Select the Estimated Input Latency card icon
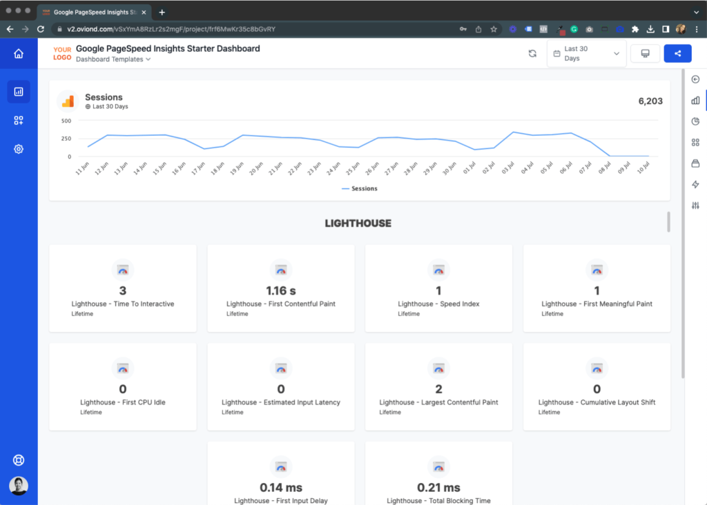This screenshot has width=707, height=505. (281, 368)
